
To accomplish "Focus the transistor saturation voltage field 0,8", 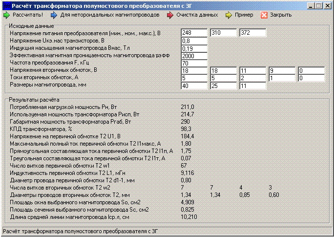I will [194, 41].
